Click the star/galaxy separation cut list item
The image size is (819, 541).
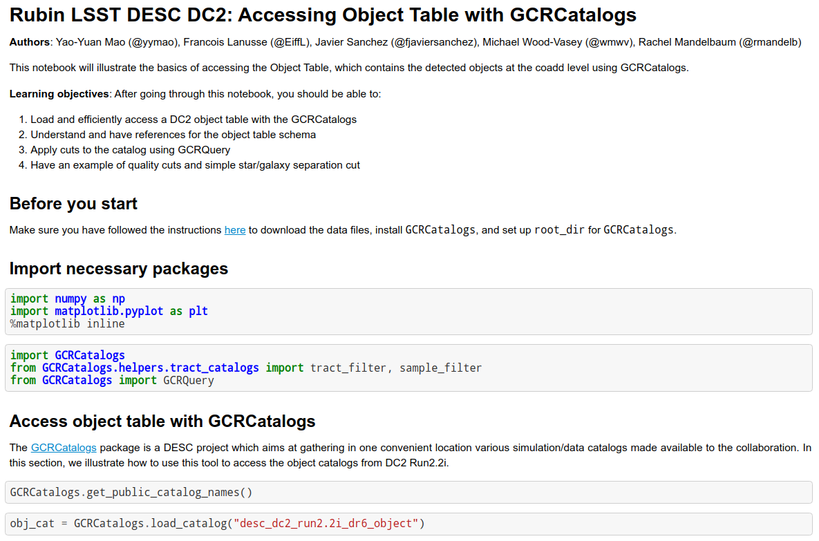point(195,165)
